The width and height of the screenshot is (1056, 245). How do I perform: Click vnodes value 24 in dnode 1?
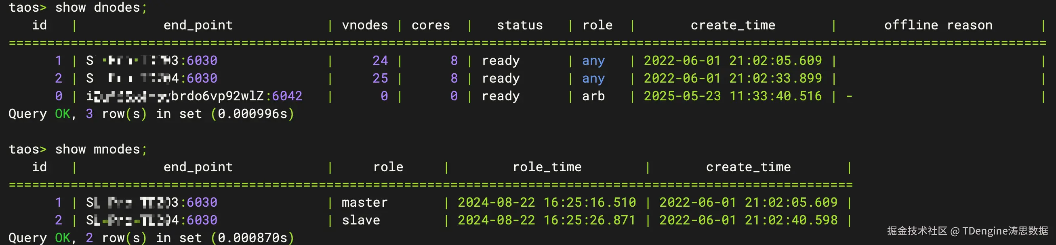[x=380, y=60]
